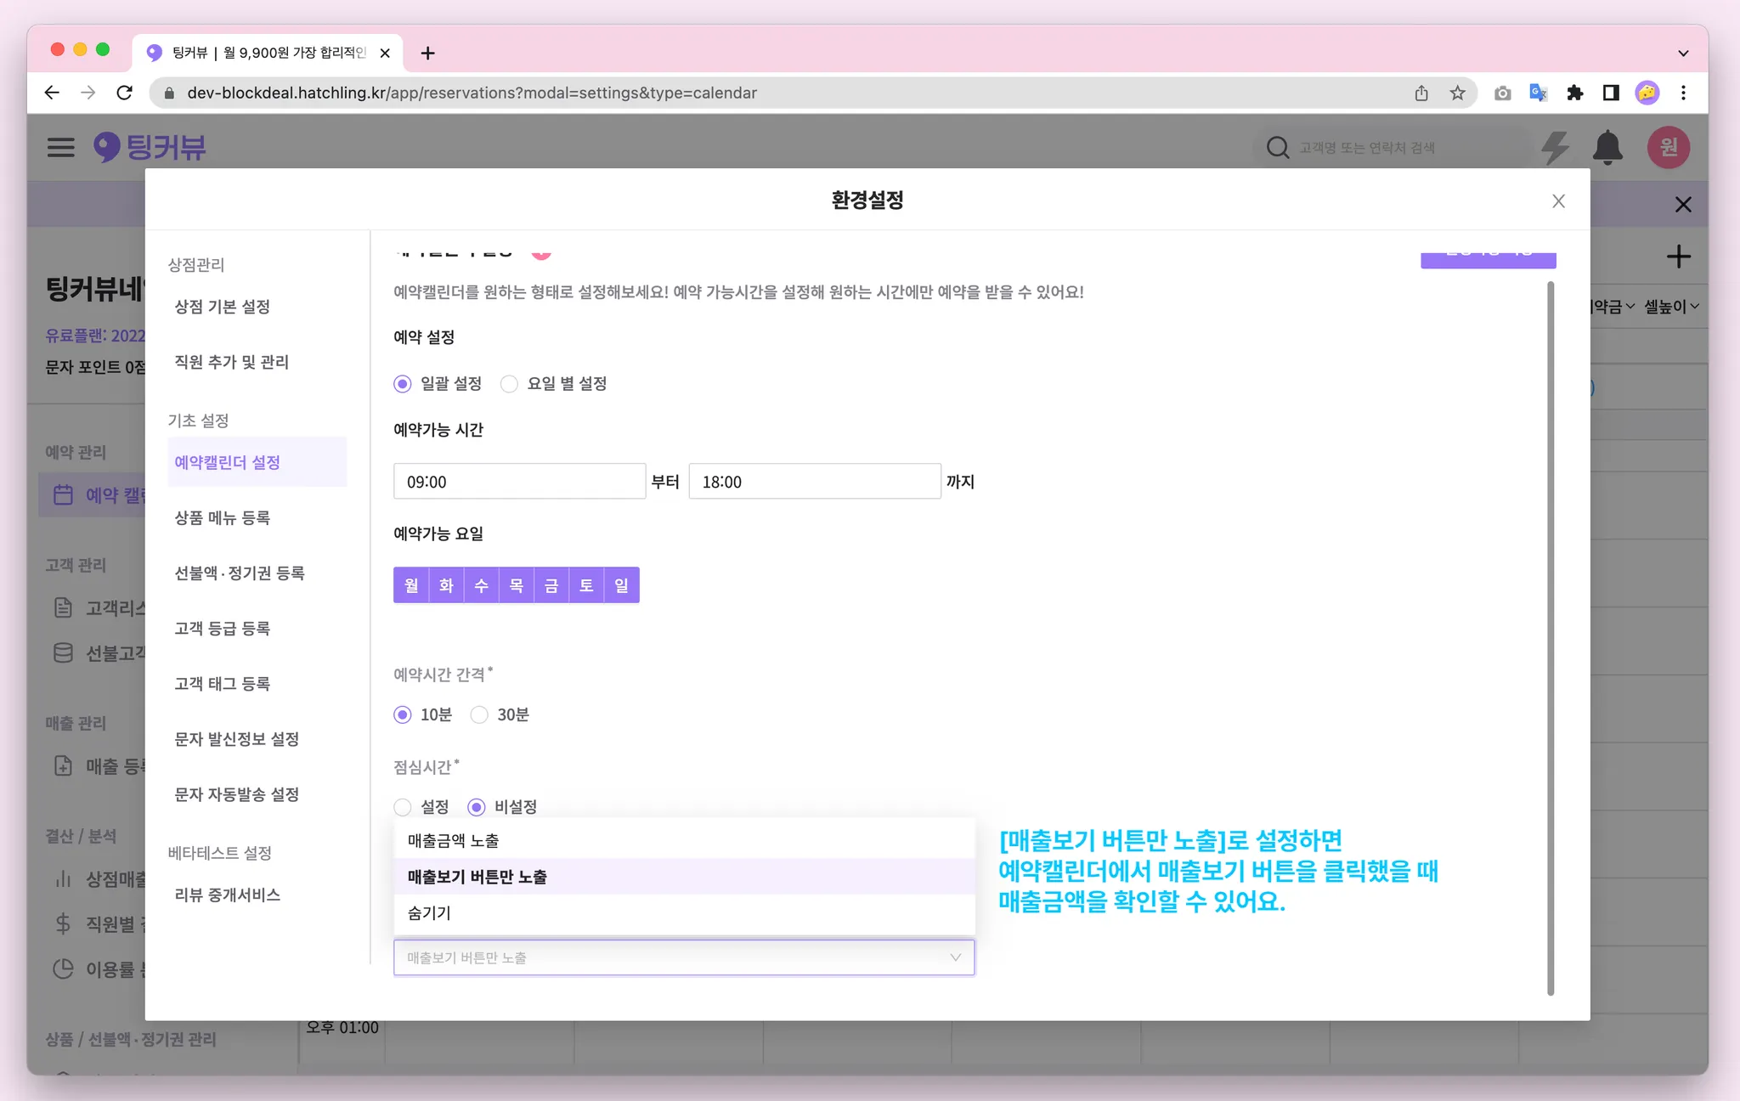The height and width of the screenshot is (1101, 1740).
Task: Click the browser reload icon
Action: 125,93
